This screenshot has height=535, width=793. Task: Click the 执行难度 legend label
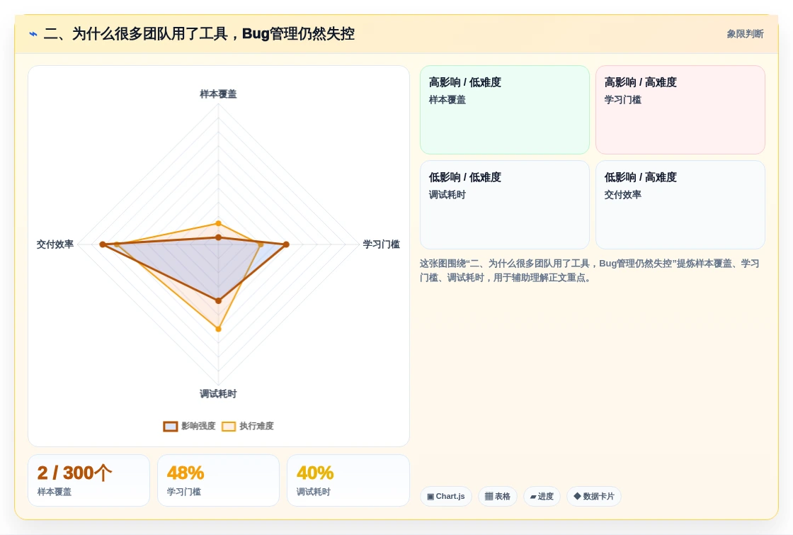pyautogui.click(x=256, y=426)
